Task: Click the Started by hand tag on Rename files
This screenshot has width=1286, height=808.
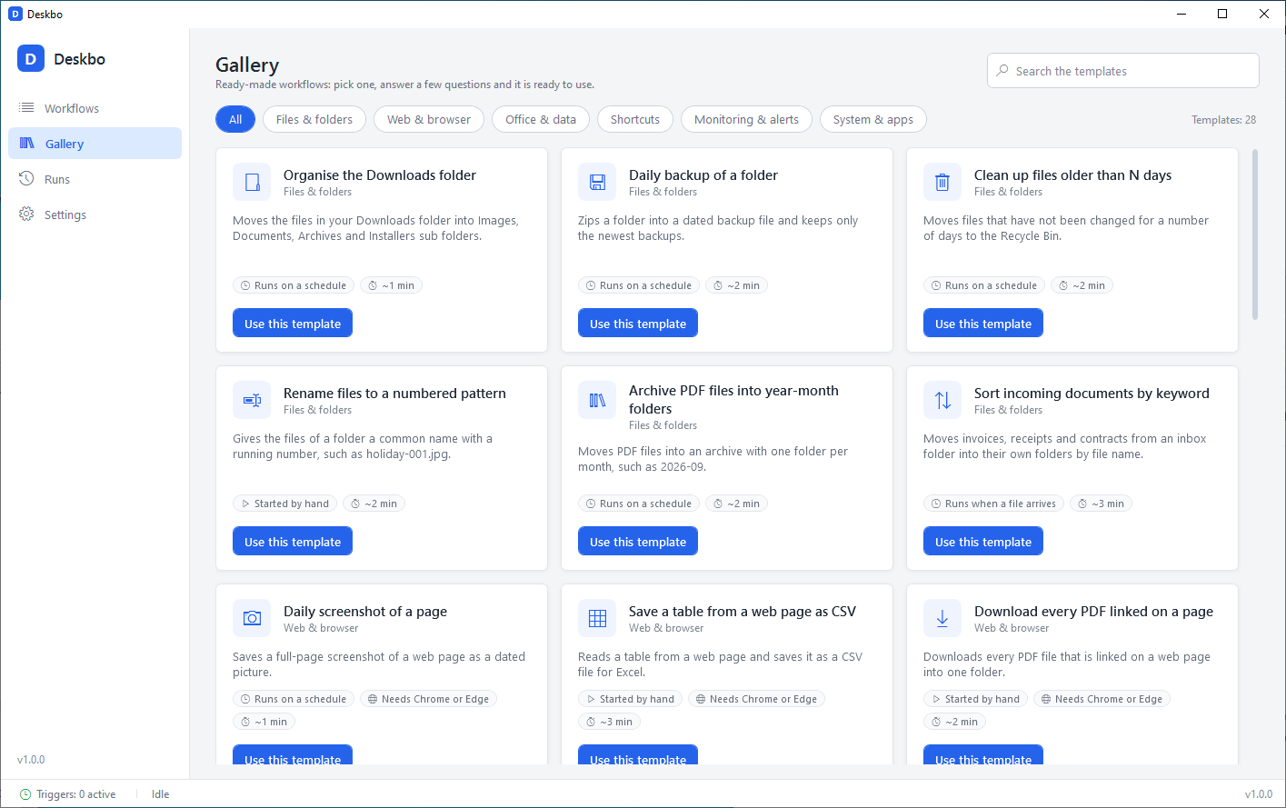Action: [284, 504]
